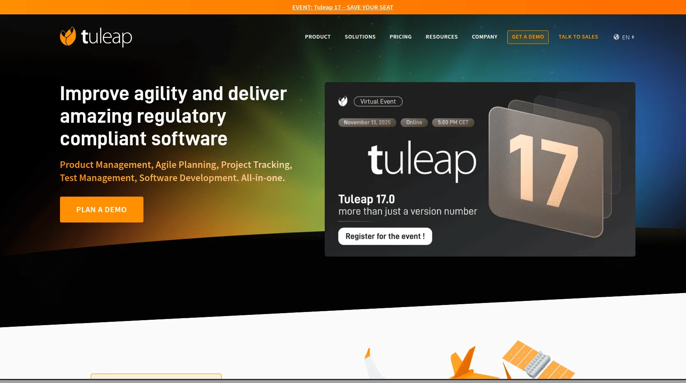Click the Online badge on the event card
The height and width of the screenshot is (383, 686).
tap(413, 122)
